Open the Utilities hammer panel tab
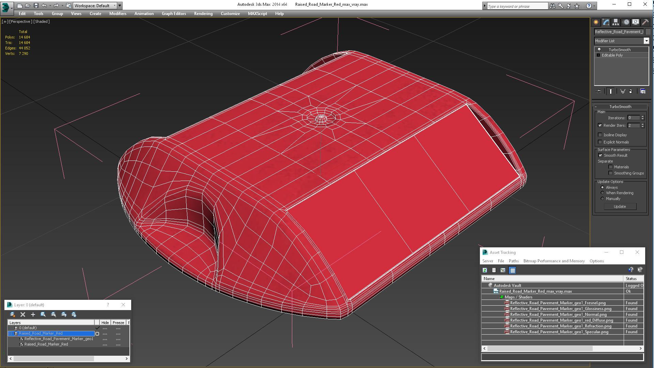This screenshot has width=654, height=368. tap(645, 22)
